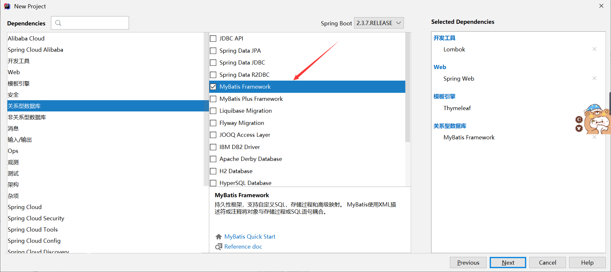Open the Spring Boot version dropdown

pyautogui.click(x=379, y=23)
